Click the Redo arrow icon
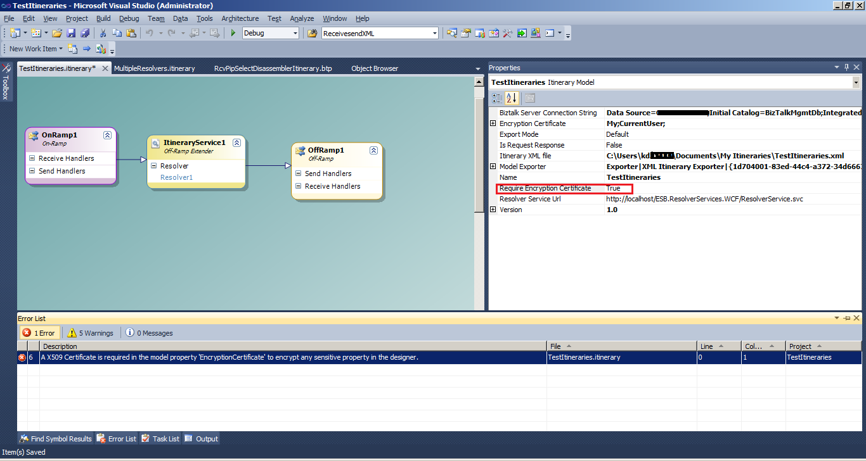 tap(172, 33)
